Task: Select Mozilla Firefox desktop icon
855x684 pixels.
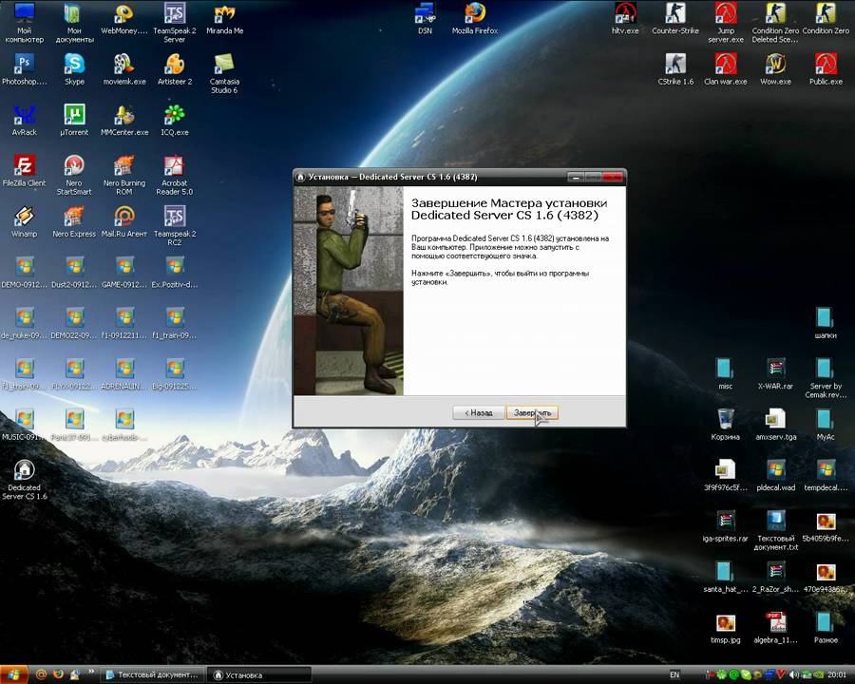Action: 475,19
